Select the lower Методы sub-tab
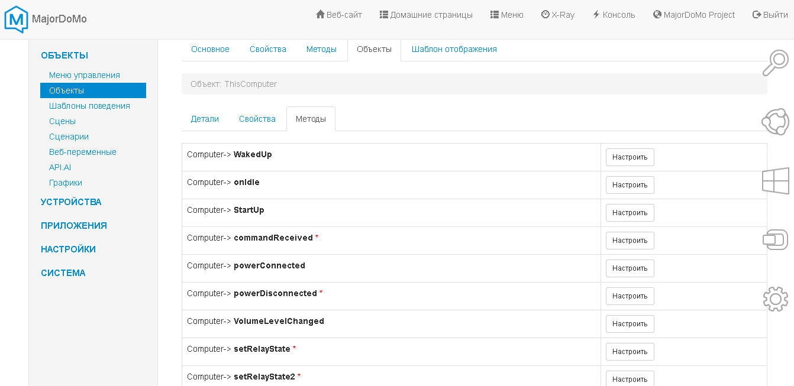Screen dimensions: 794x386 311,119
